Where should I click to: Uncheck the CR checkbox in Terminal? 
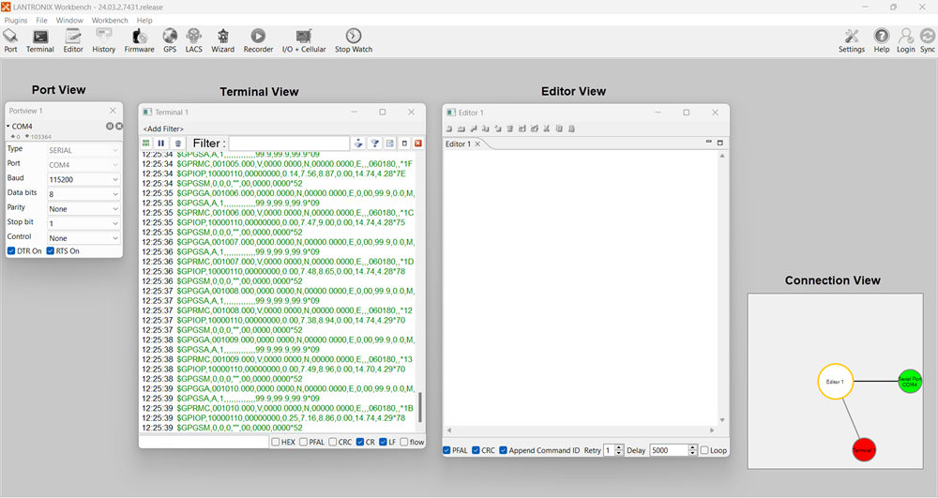360,443
